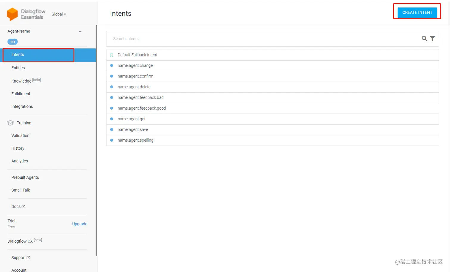This screenshot has height=272, width=450.
Task: Open Training in the sidebar
Action: coord(24,123)
